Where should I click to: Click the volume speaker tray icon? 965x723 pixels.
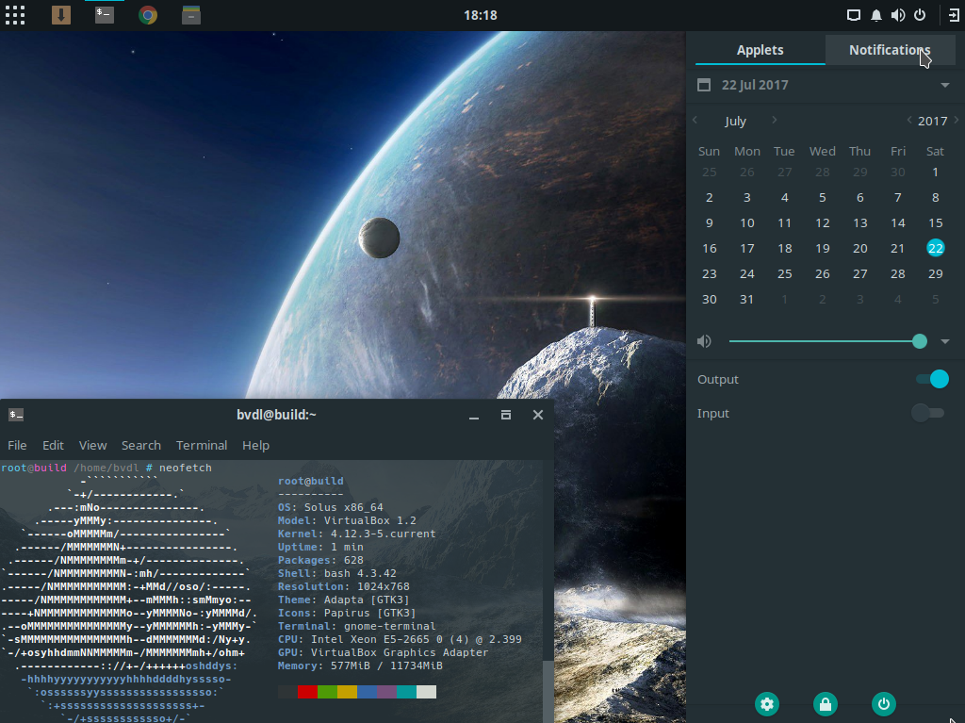point(898,15)
